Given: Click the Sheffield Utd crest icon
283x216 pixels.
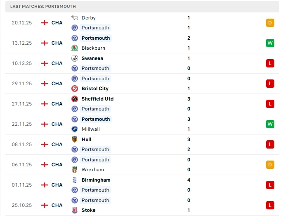Looking at the screenshot, I should 75,99.
